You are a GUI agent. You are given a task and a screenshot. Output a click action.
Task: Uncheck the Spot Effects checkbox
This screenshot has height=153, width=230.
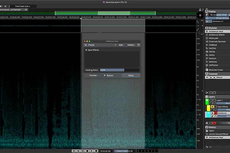[86, 50]
